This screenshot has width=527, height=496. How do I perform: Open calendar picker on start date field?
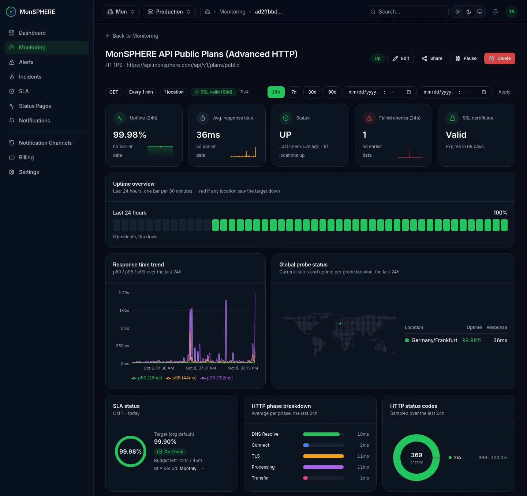[x=409, y=92]
